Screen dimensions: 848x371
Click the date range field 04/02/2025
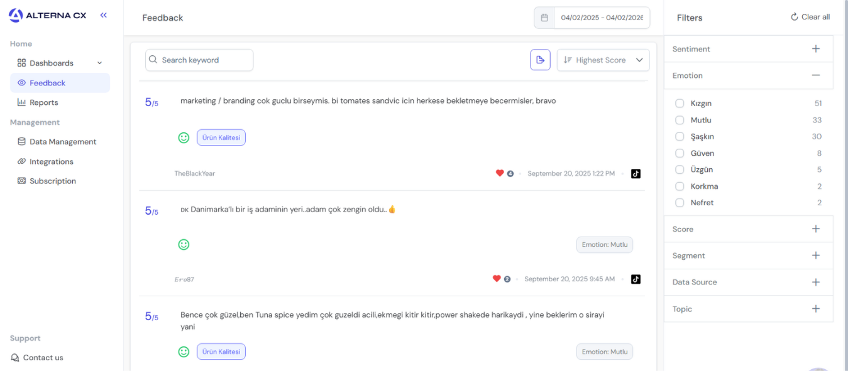[602, 18]
